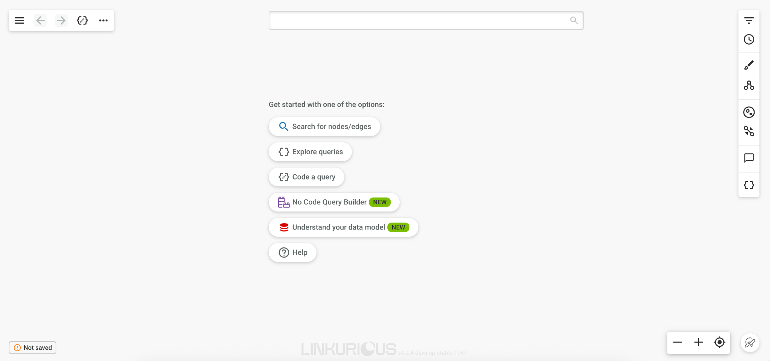Click the Explore queries option
Screen dimensions: 770x361
coord(310,152)
